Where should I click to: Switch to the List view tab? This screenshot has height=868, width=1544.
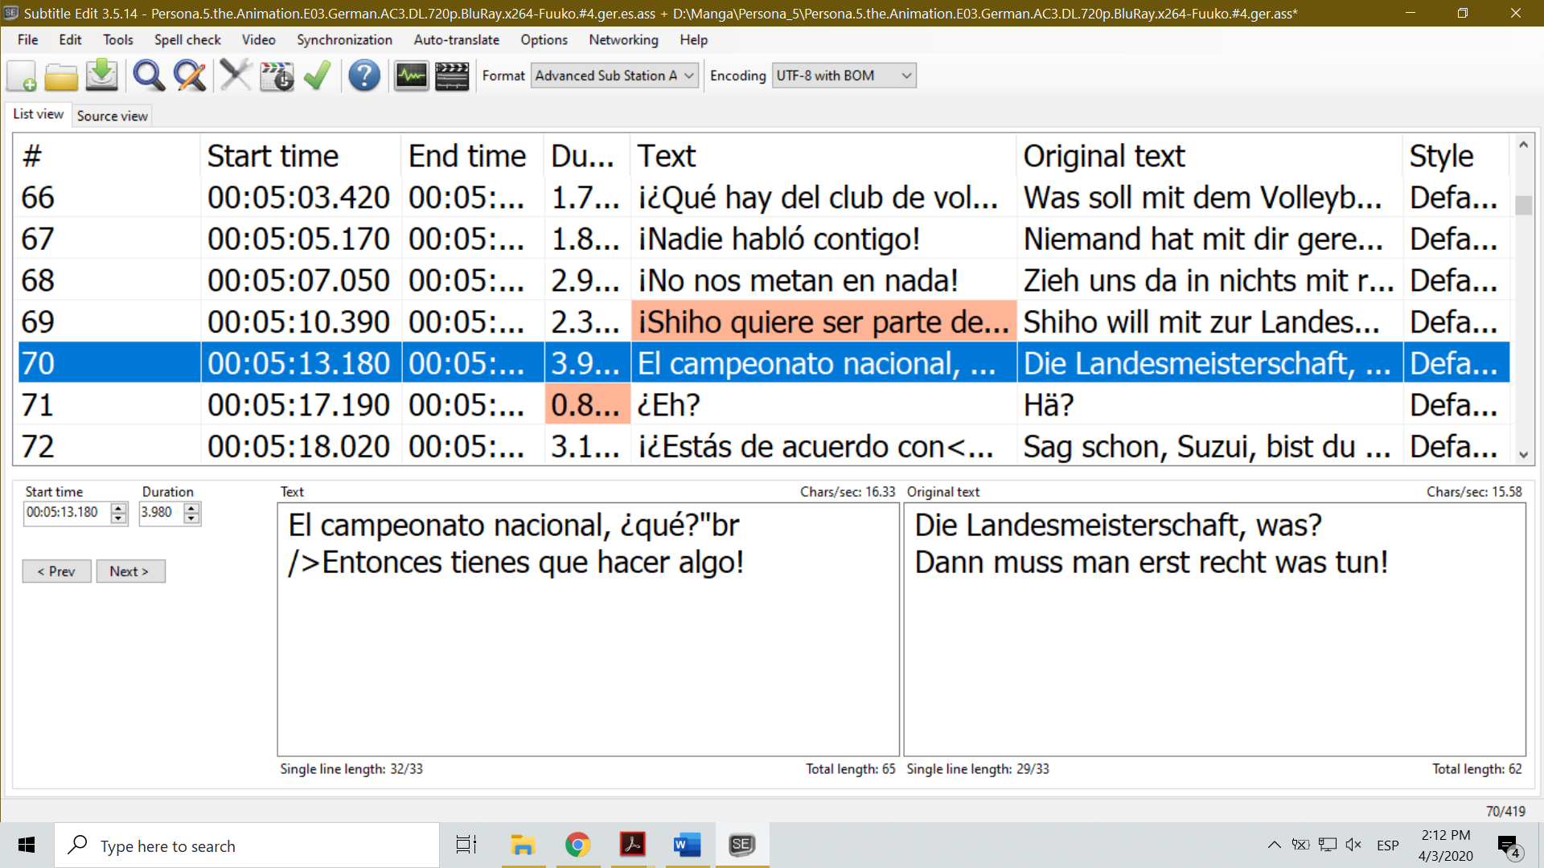(38, 114)
